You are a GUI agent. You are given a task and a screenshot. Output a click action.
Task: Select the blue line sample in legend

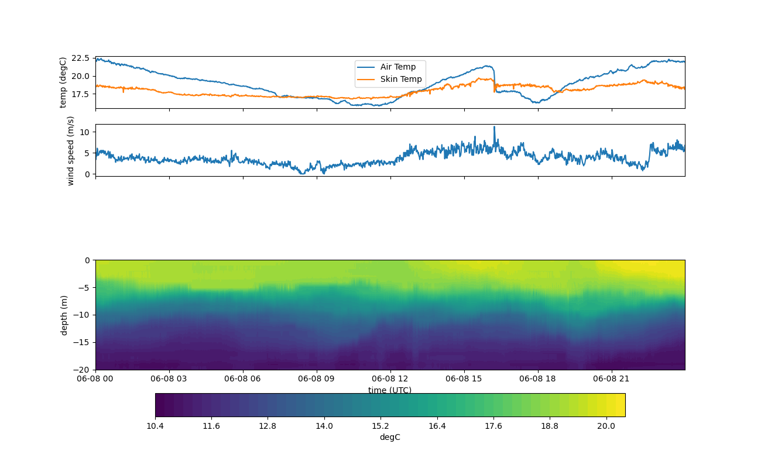(x=366, y=67)
